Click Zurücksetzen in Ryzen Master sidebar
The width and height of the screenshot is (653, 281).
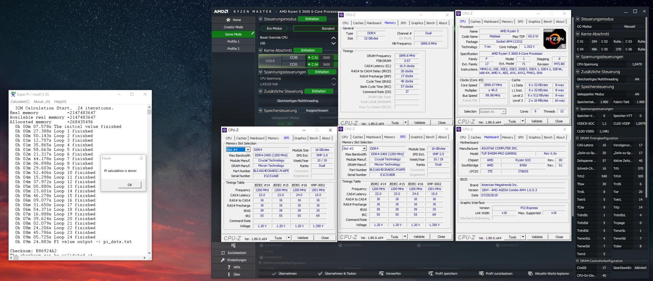click(x=233, y=253)
